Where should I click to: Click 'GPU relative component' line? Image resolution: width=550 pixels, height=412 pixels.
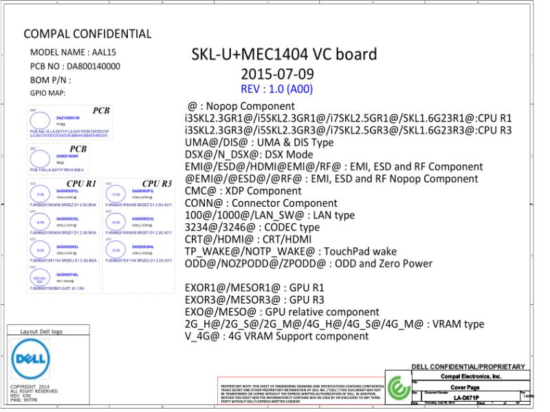point(282,312)
